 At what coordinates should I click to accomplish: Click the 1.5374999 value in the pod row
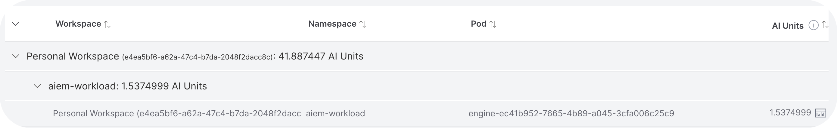pos(790,113)
